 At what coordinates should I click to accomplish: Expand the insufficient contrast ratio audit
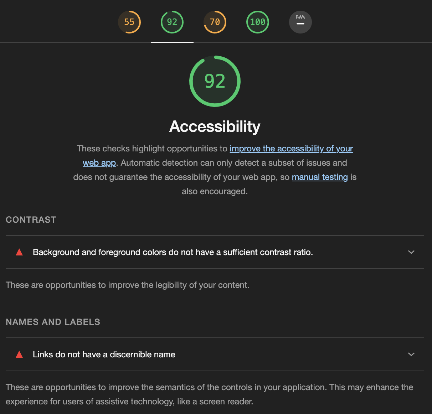173,252
